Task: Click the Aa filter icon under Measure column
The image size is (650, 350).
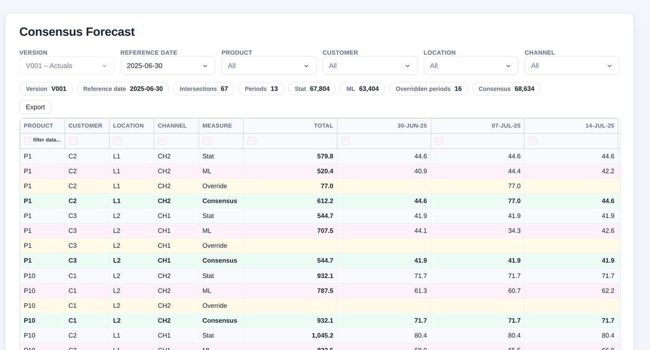Action: pos(207,141)
